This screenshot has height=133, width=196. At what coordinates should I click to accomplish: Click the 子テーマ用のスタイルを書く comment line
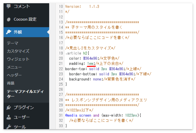[x=94, y=27]
